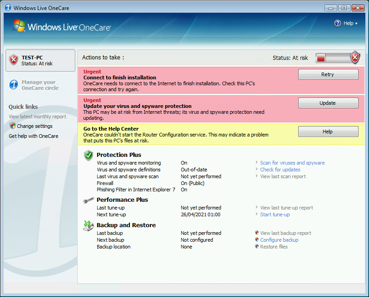This screenshot has height=297, width=369.
Task: Click the 'Quick links' heading
Action: pyautogui.click(x=23, y=107)
